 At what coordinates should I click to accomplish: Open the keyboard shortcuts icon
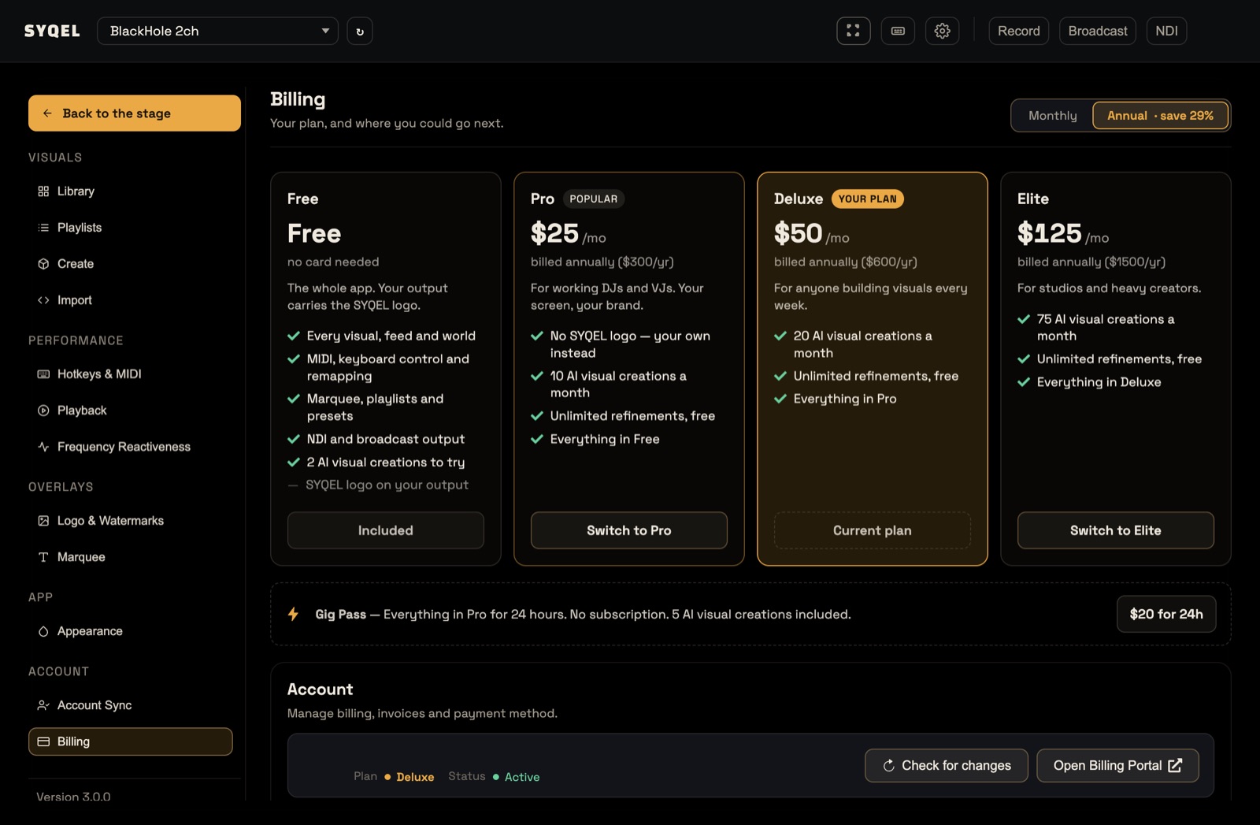pos(898,31)
